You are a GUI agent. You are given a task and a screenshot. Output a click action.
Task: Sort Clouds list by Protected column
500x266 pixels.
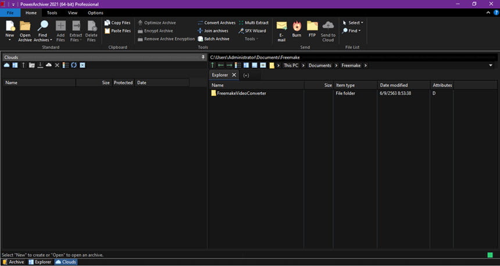coord(123,83)
